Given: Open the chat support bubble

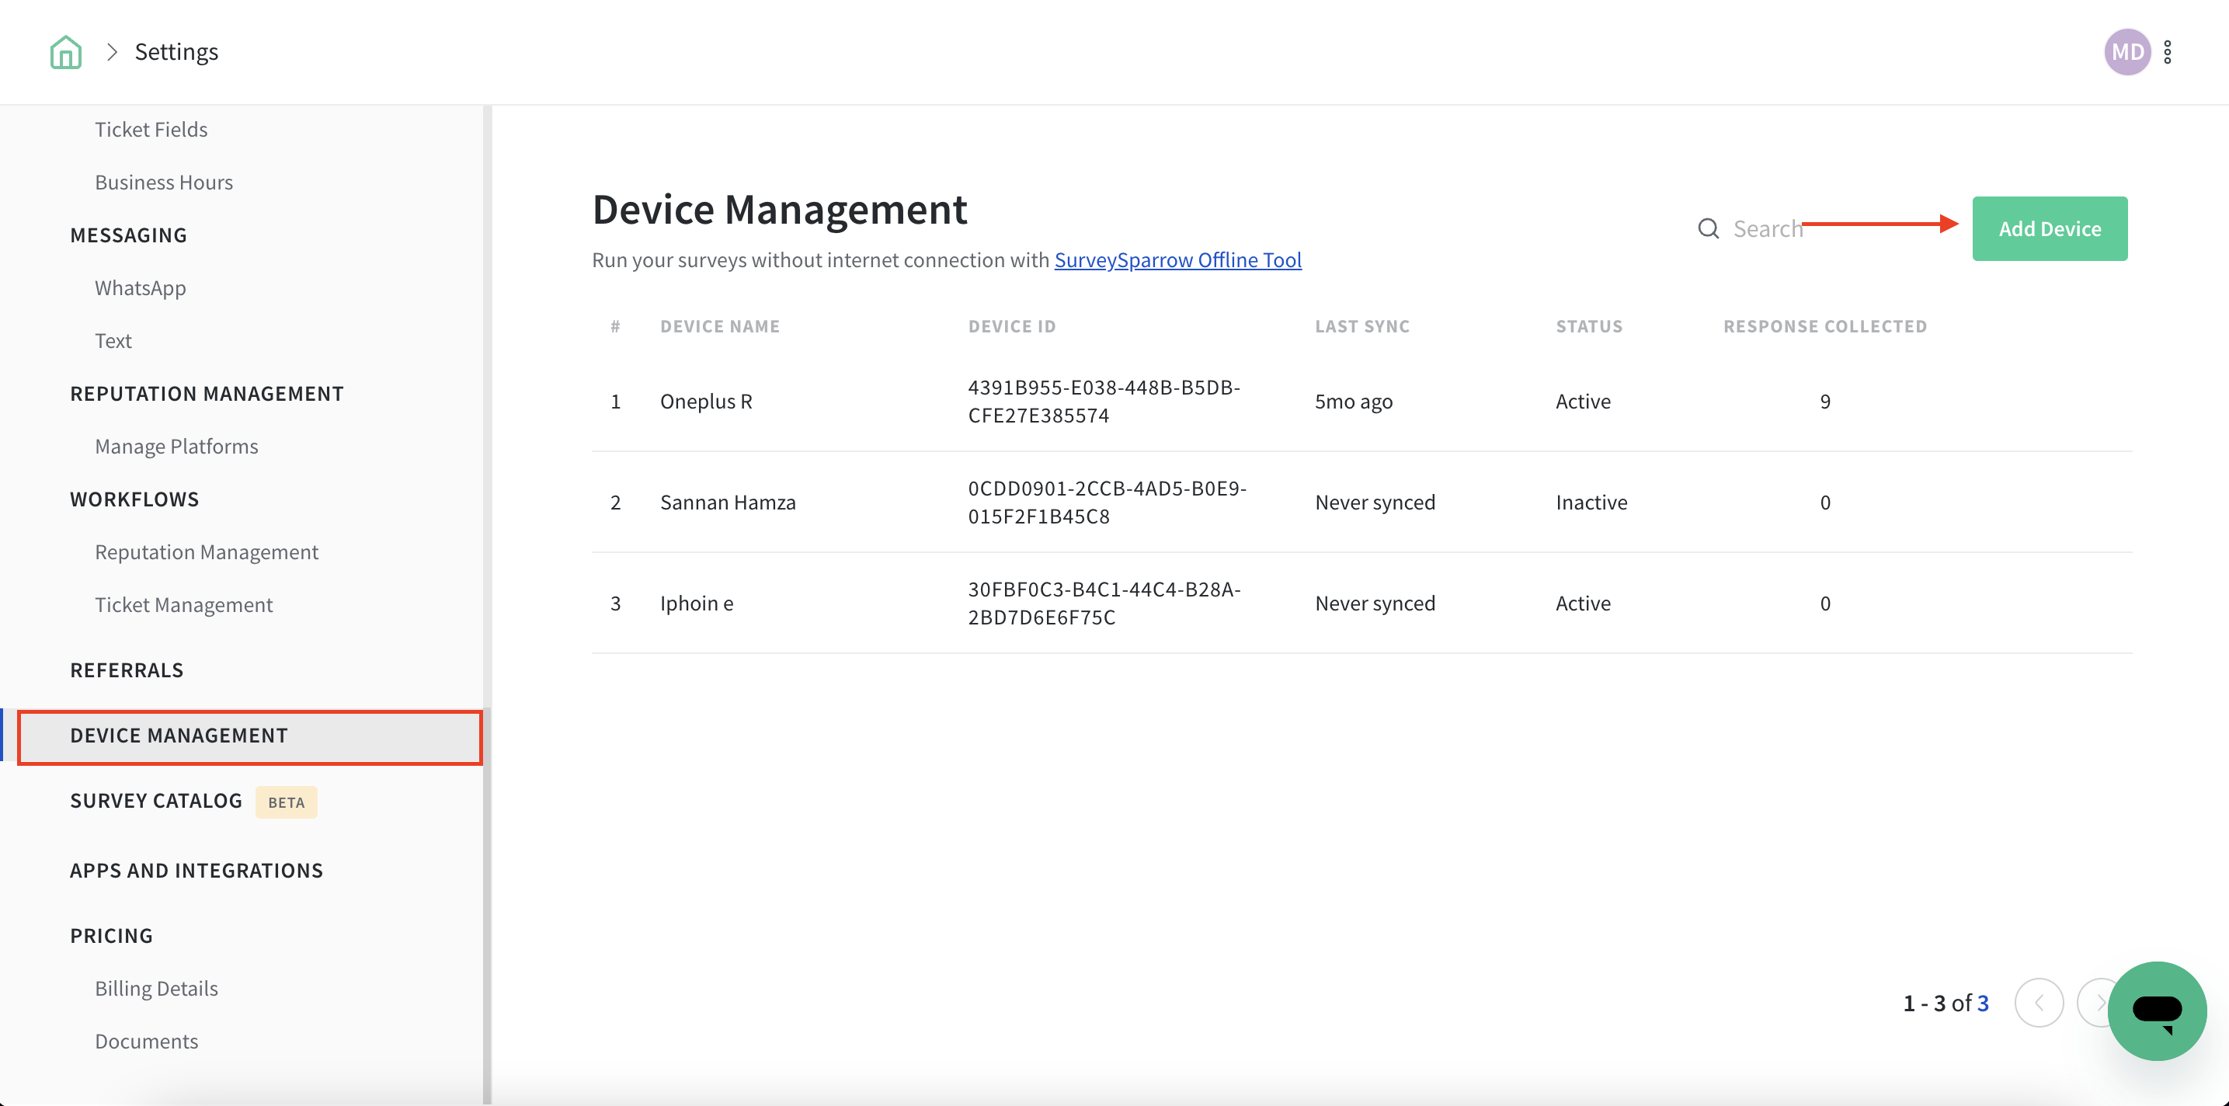Looking at the screenshot, I should click(2158, 1010).
